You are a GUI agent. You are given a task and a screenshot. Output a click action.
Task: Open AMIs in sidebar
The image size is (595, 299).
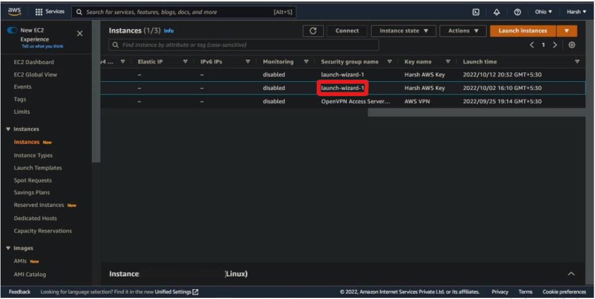click(21, 261)
